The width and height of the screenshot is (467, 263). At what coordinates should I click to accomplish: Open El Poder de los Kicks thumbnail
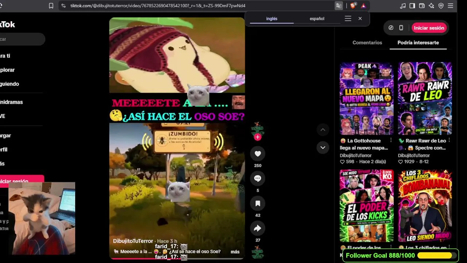coord(367,206)
